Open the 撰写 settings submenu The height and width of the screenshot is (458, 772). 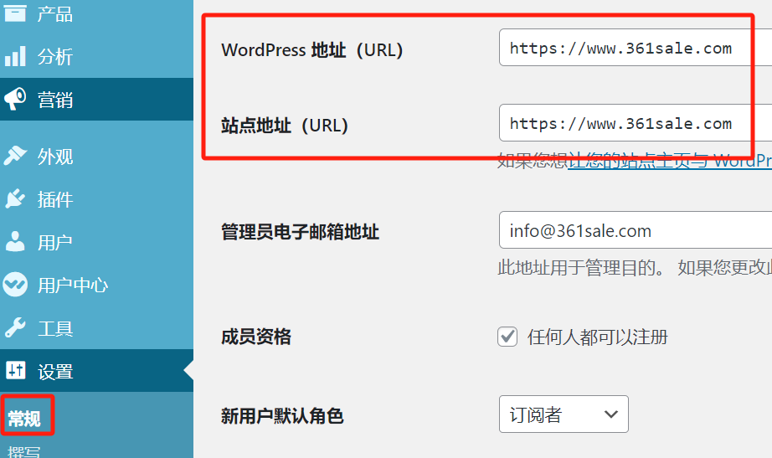pos(24,451)
